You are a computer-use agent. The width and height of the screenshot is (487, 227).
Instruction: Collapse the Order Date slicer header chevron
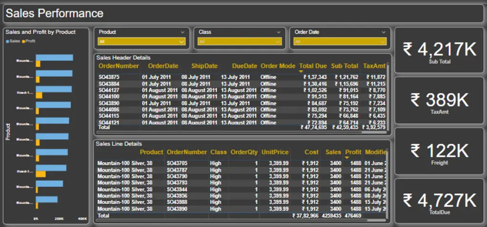383,32
